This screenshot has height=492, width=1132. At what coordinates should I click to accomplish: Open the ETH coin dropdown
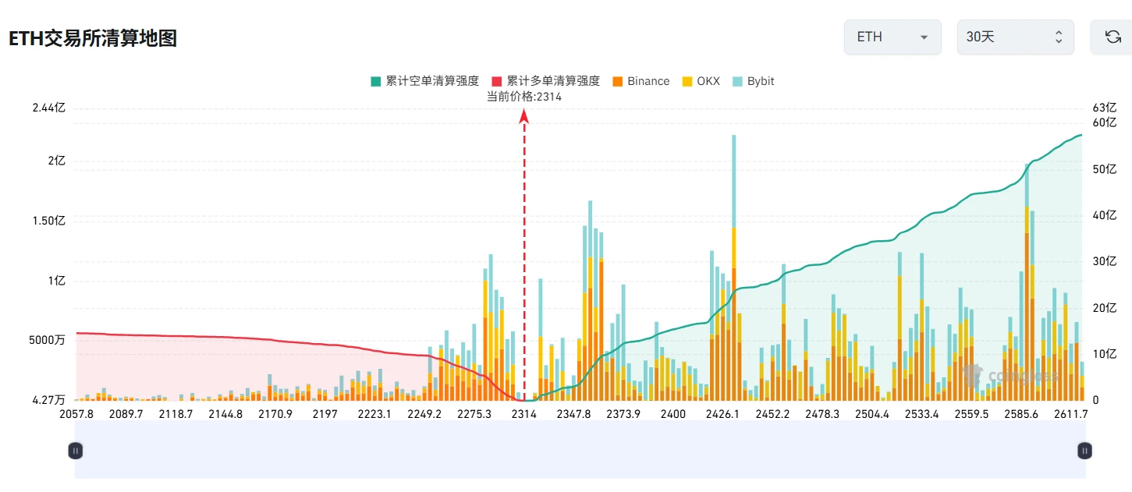pos(892,37)
